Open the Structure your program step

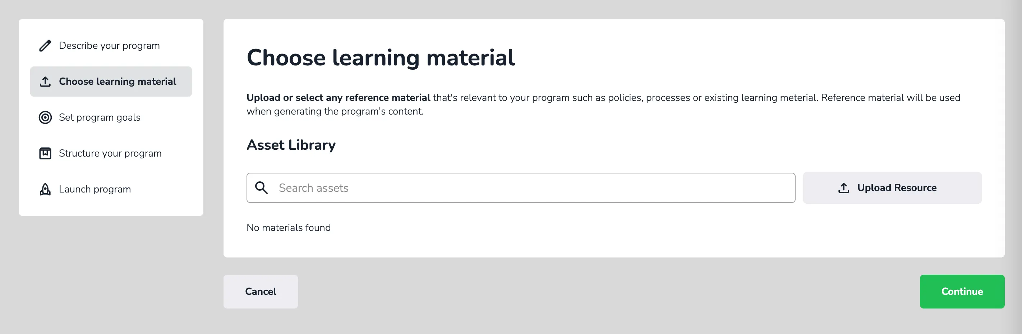pyautogui.click(x=110, y=153)
